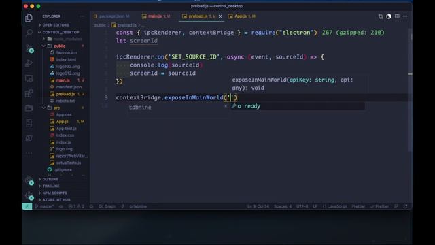435x245 pixels.
Task: Show additional activity bar views ellipsis
Action: point(29,153)
